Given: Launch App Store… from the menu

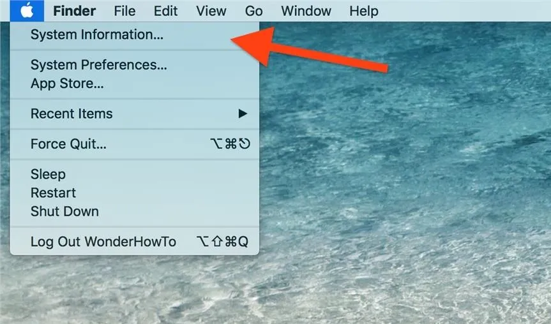Looking at the screenshot, I should pos(135,84).
